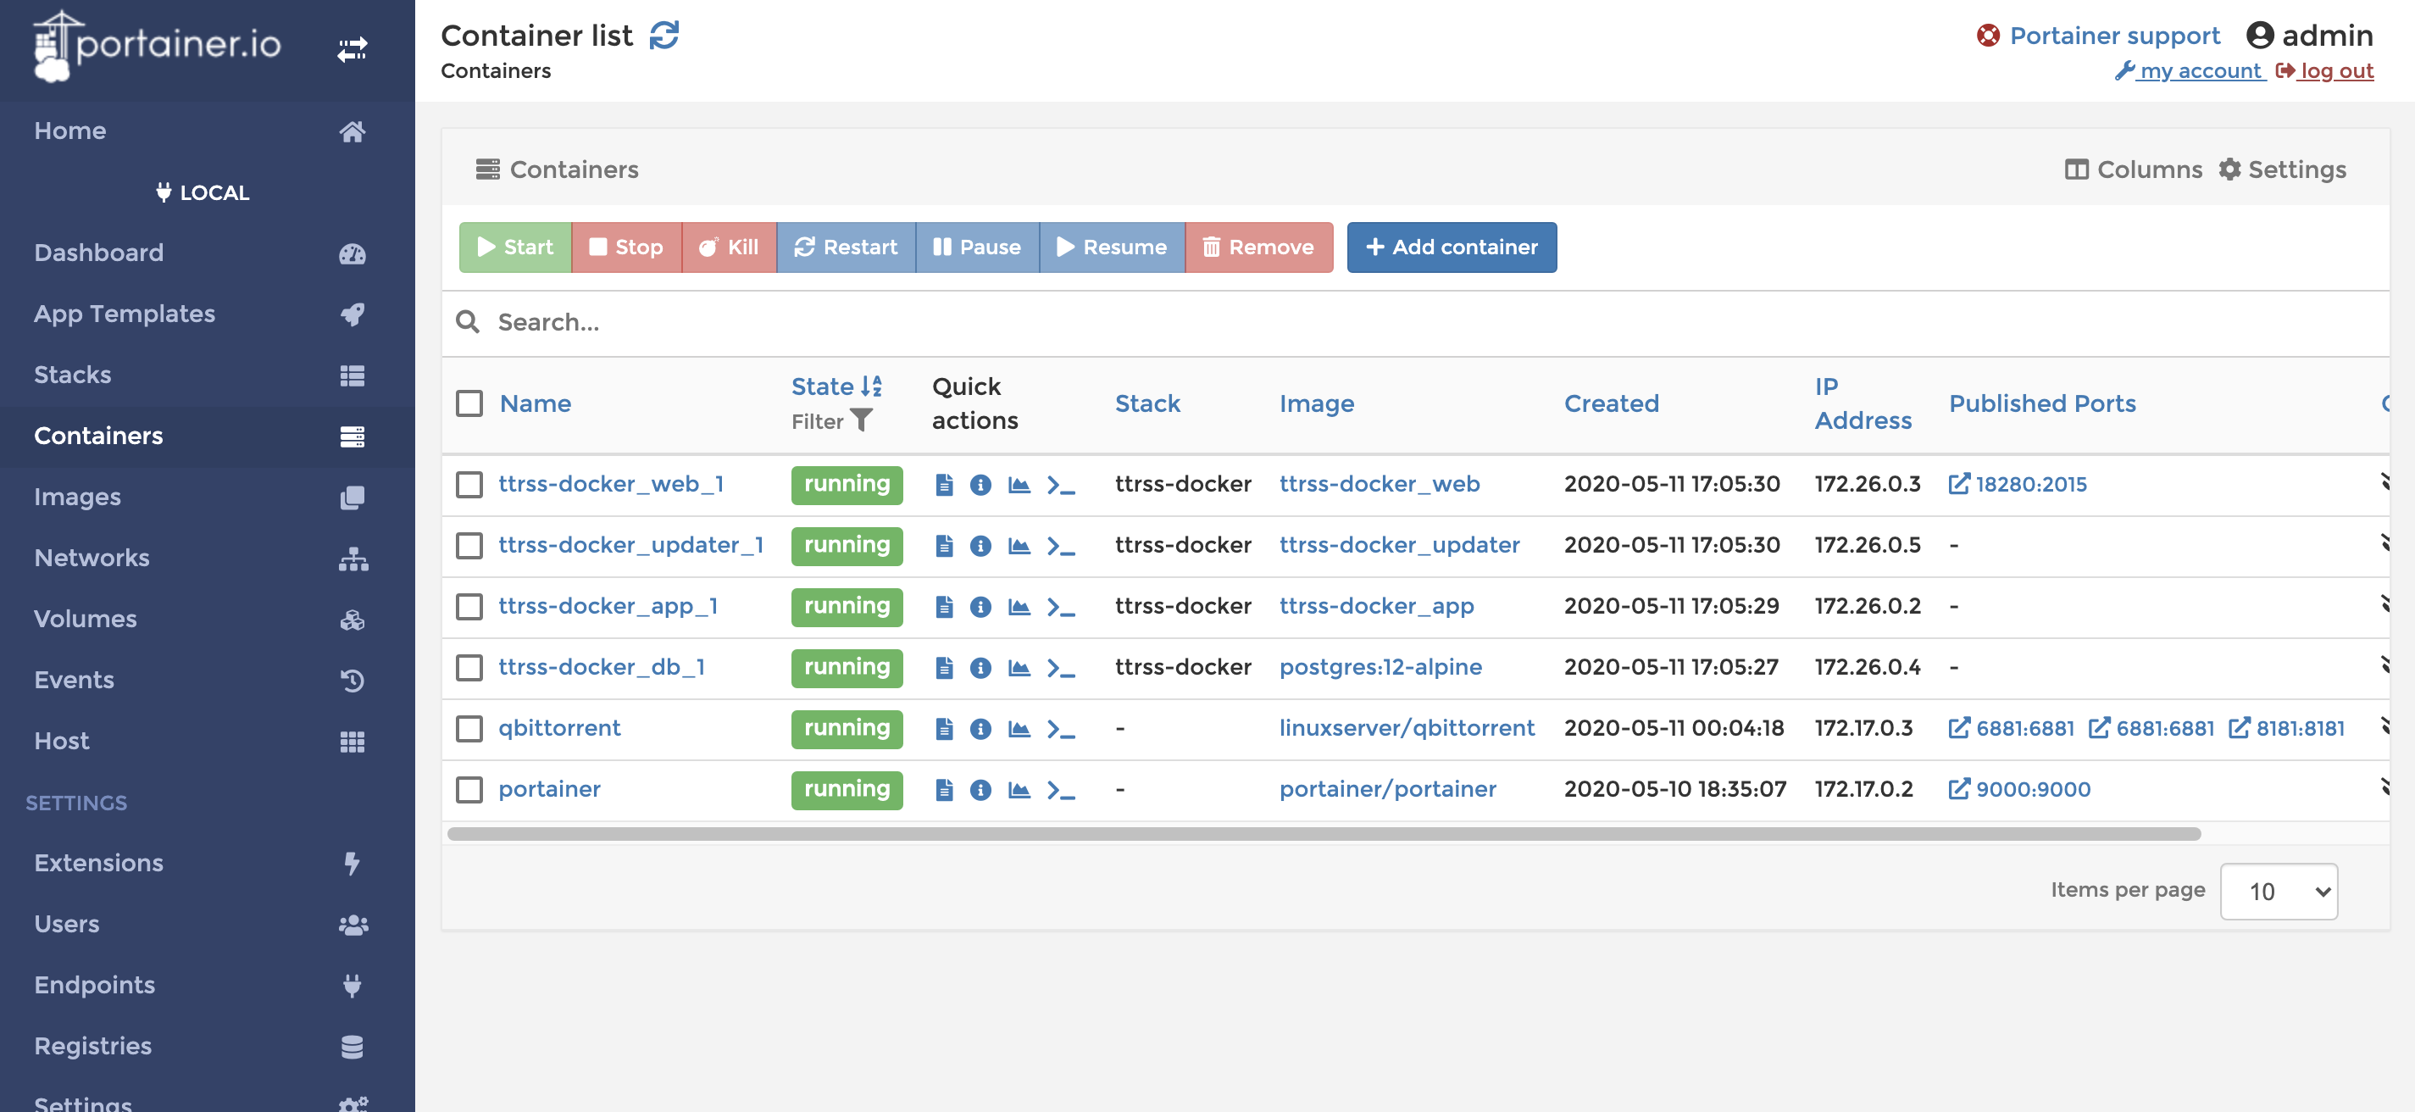
Task: Expand the Columns chooser
Action: (2133, 170)
